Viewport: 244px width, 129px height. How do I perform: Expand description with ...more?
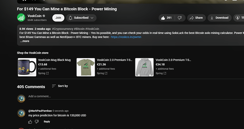pos(25,41)
